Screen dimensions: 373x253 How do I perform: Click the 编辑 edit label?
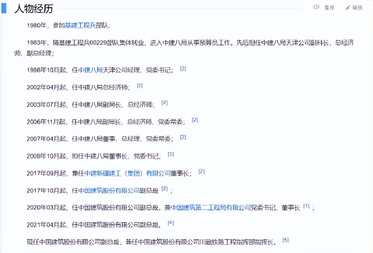coord(358,7)
